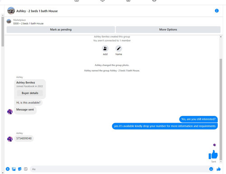Open conversation information via the blue info icon
Image resolution: width=226 pixels, height=174 pixels.
217,11
